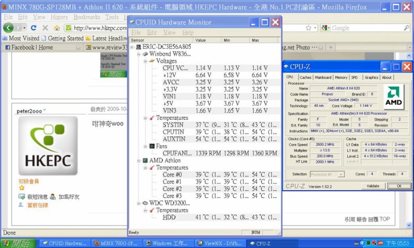Screen dimensions: 414x248
Task: Open back history dropdown arrow
Action: pos(24,28)
